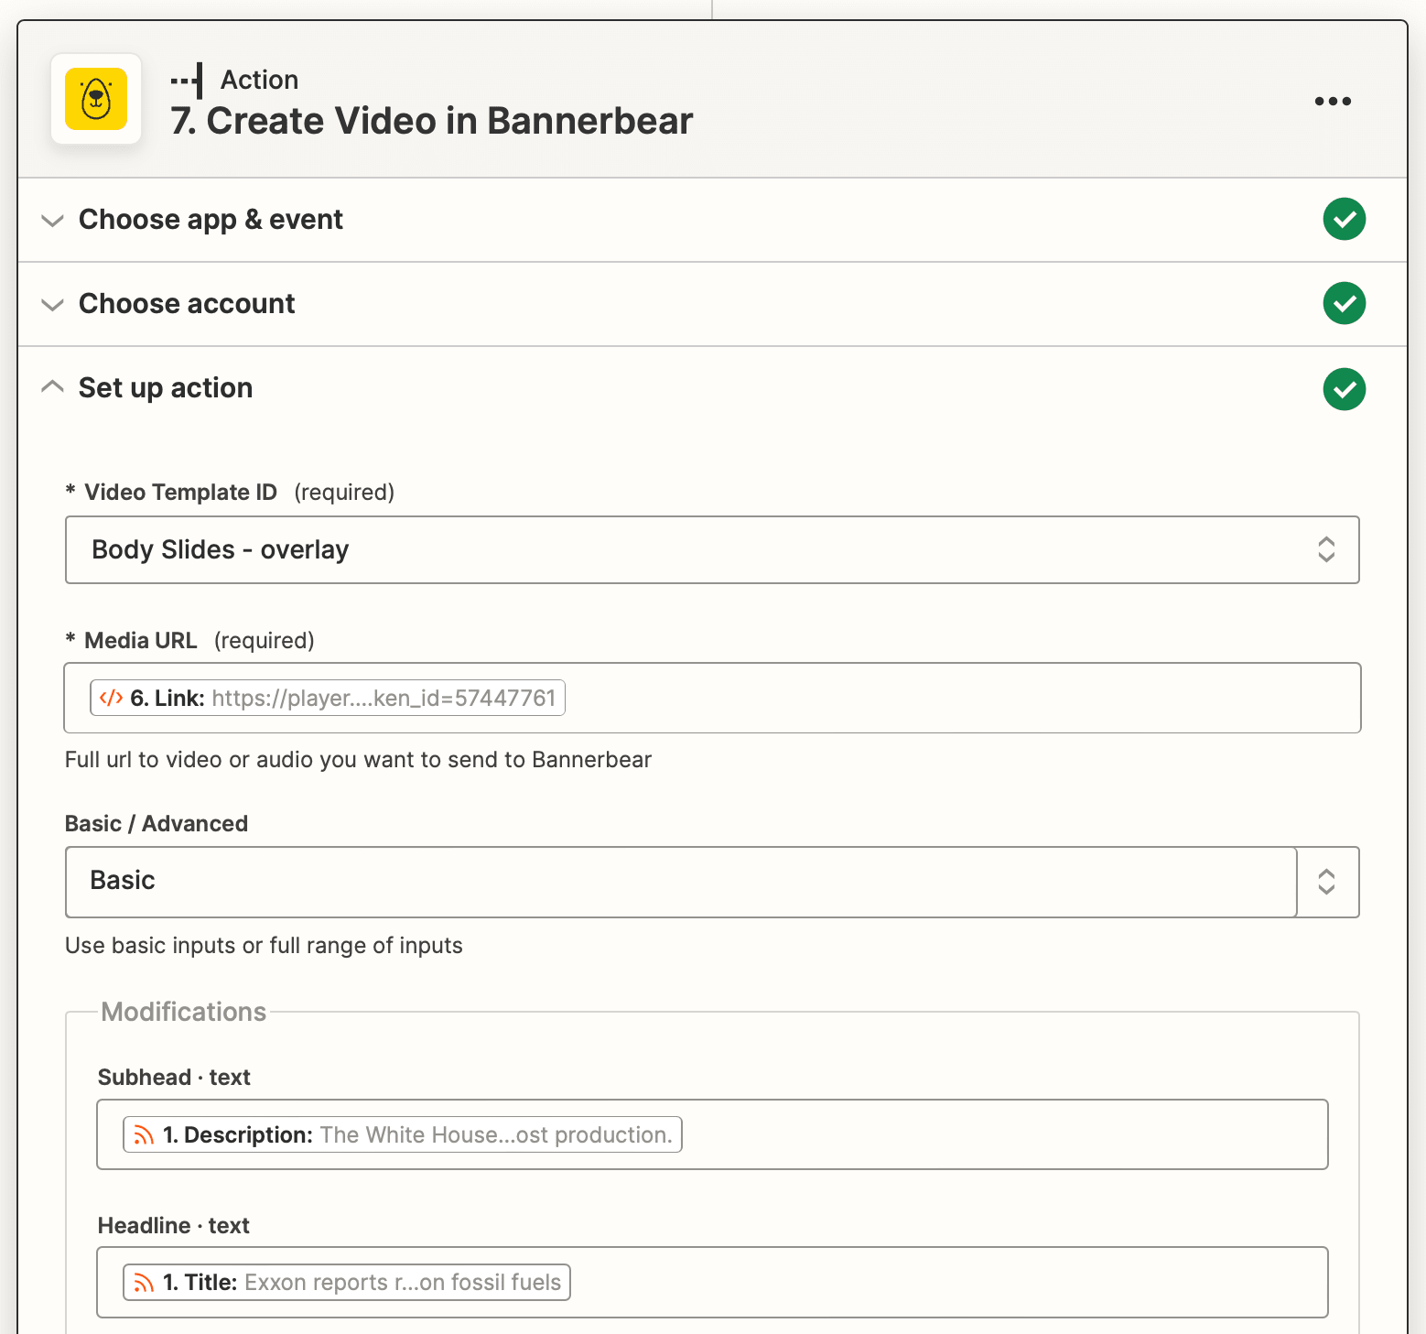Screen dimensions: 1426x1334
Task: Click RSS icon in Description pill
Action: coord(144,1135)
